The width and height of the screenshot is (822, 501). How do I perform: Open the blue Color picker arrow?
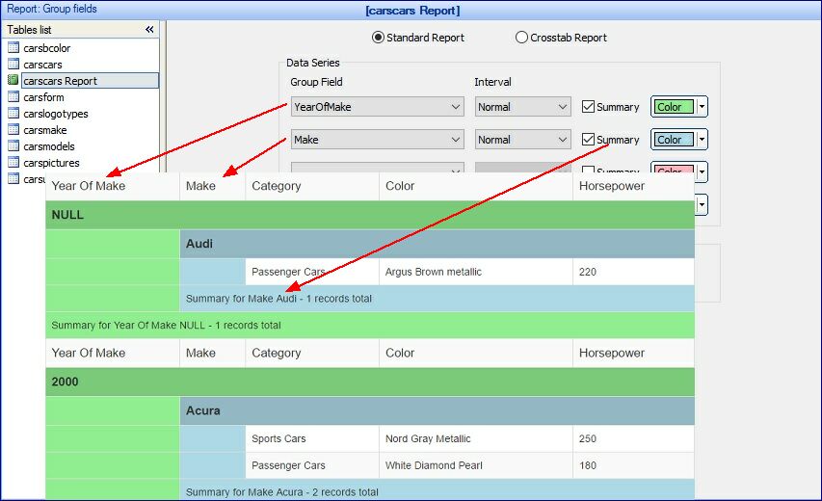pyautogui.click(x=703, y=140)
